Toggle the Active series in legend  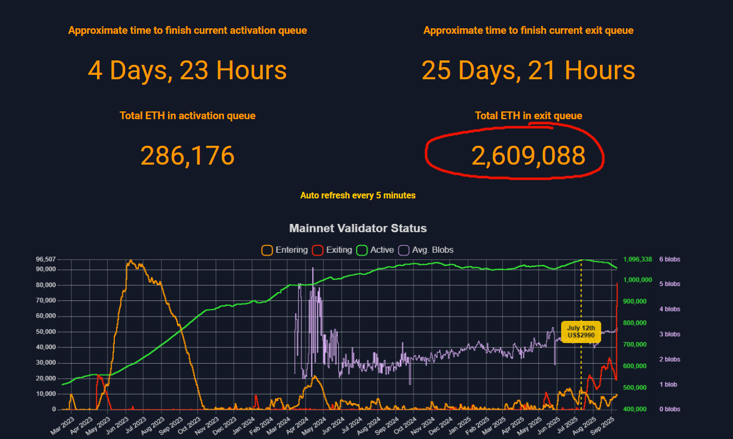375,250
